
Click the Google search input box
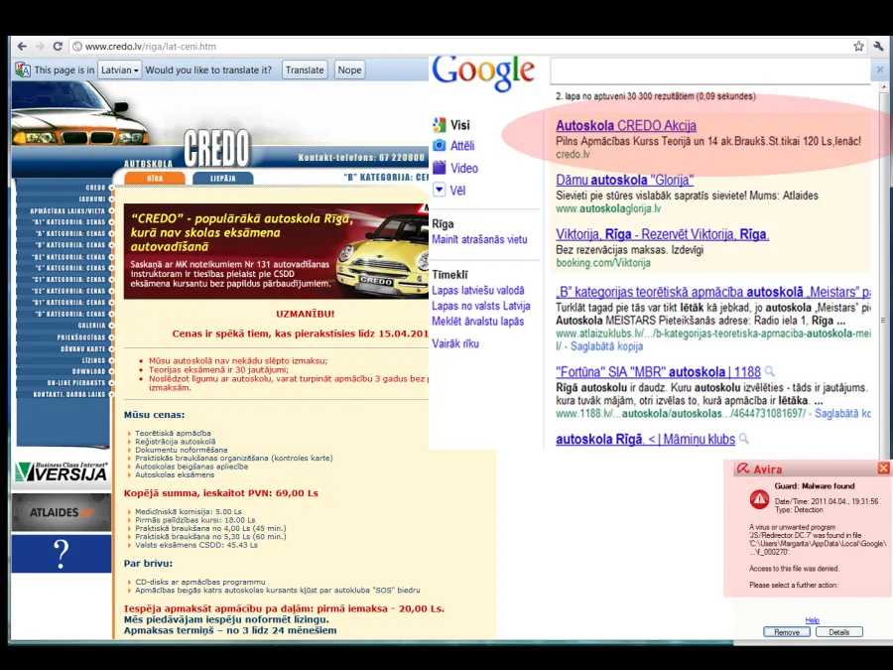pos(710,71)
